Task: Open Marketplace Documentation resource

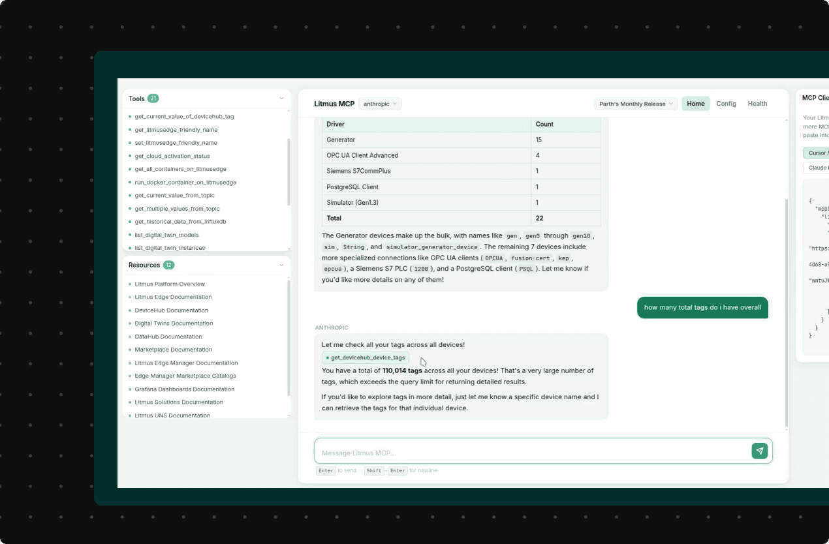Action: [174, 350]
